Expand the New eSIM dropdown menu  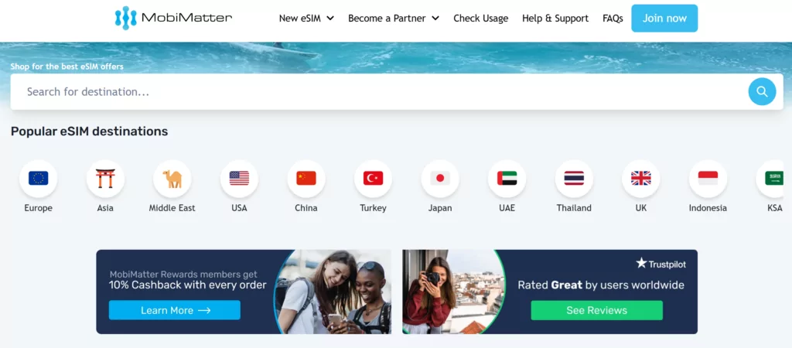click(x=306, y=19)
